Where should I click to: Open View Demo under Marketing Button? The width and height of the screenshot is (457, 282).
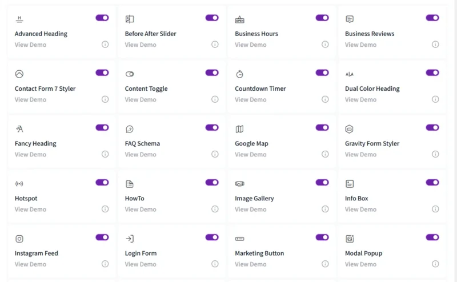251,264
